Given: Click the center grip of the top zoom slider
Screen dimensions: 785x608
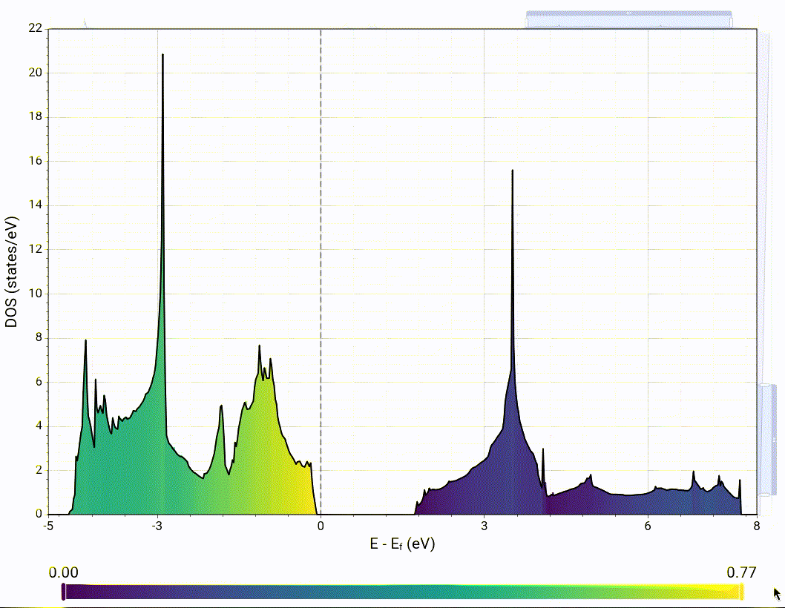Looking at the screenshot, I should (629, 13).
